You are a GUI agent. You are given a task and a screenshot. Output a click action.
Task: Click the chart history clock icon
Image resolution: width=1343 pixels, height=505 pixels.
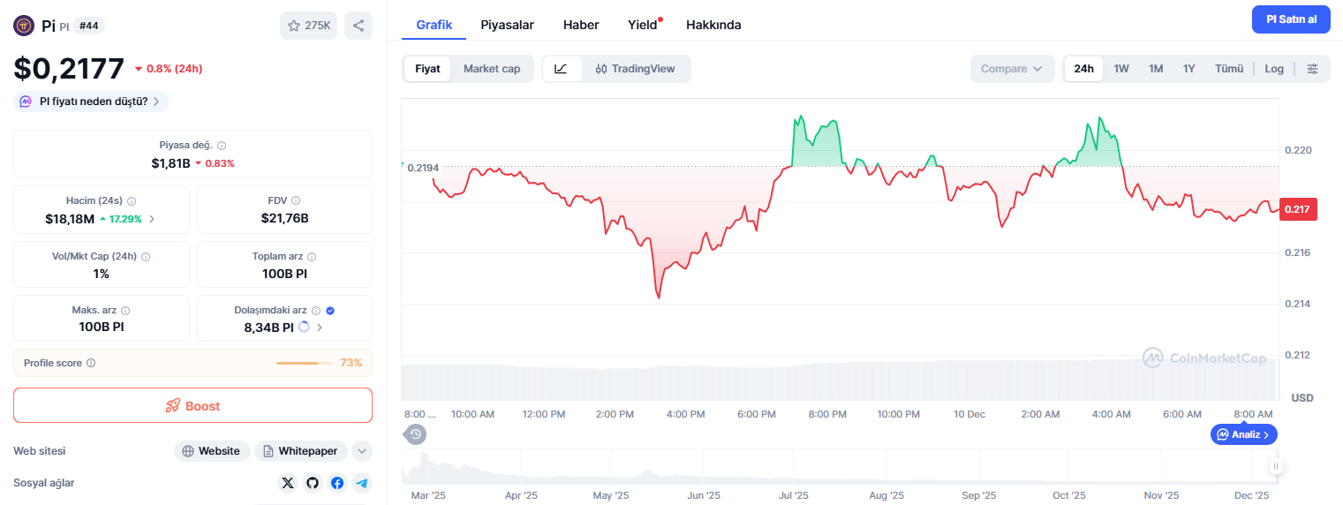click(416, 434)
